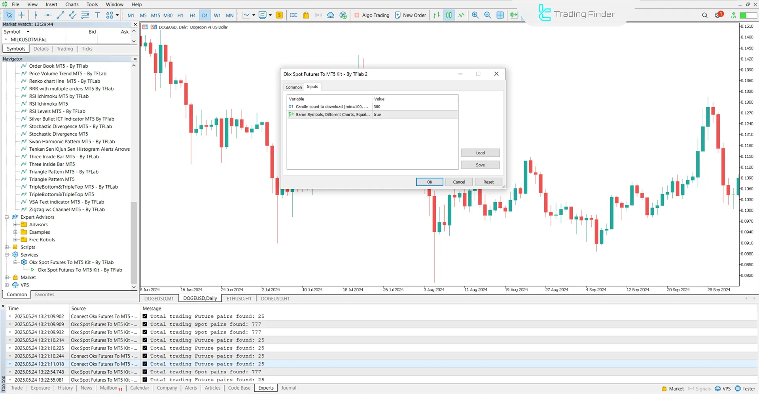Select candlestick chart display mode
Image resolution: width=759 pixels, height=394 pixels.
(x=449, y=15)
